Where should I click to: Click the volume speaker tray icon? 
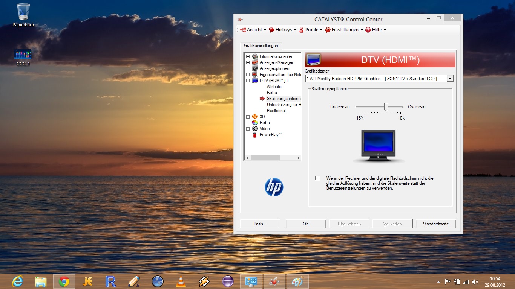pos(475,282)
